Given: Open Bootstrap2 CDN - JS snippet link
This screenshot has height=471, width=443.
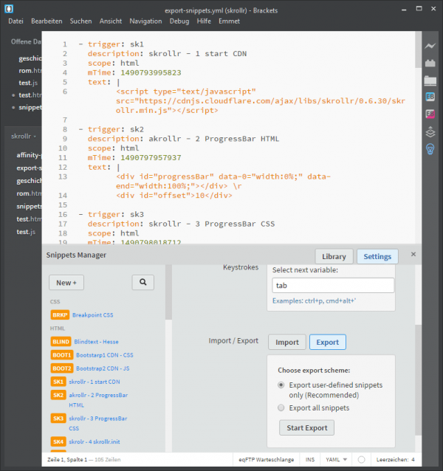Looking at the screenshot, I should [x=103, y=368].
